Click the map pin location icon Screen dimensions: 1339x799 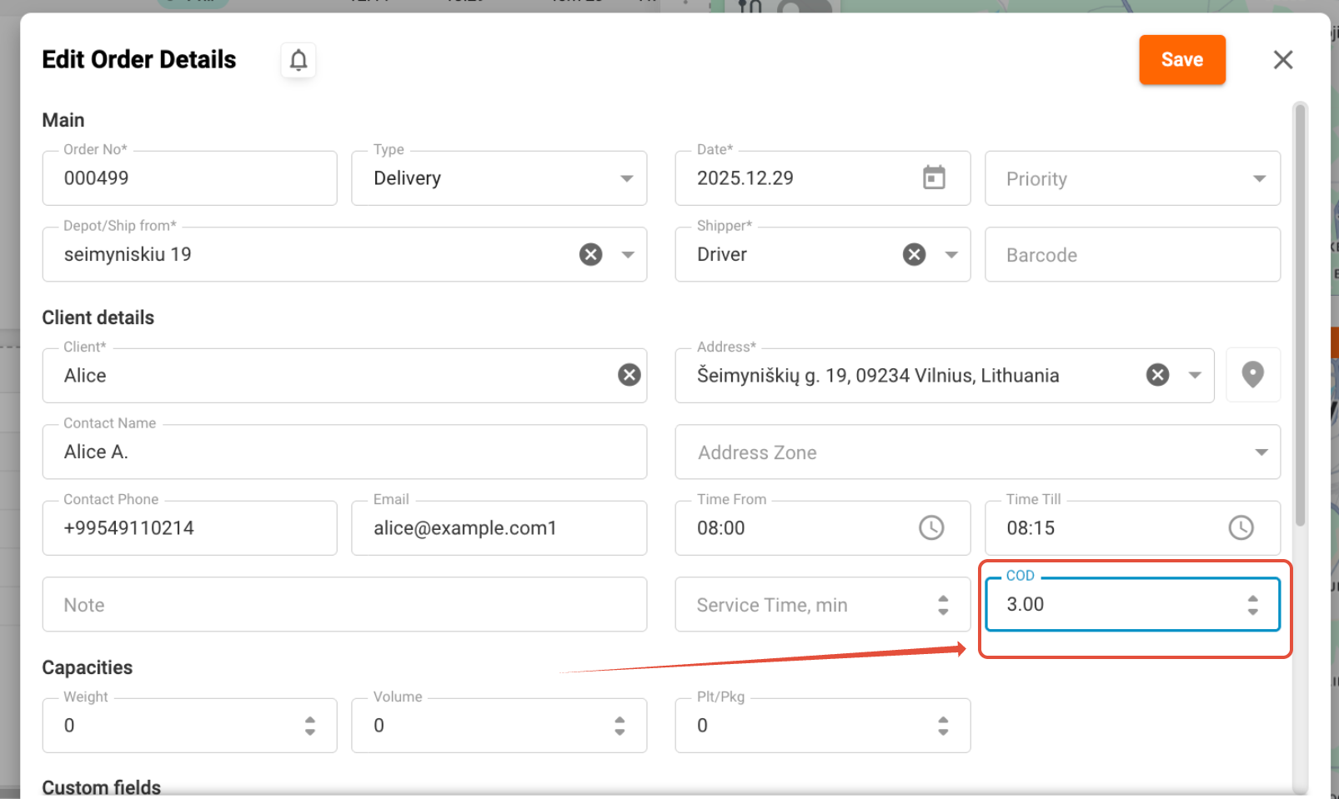[1252, 375]
